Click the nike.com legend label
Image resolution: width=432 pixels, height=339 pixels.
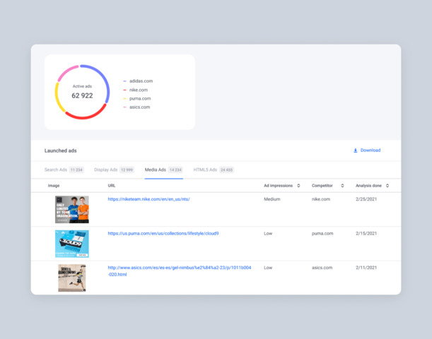pyautogui.click(x=139, y=90)
